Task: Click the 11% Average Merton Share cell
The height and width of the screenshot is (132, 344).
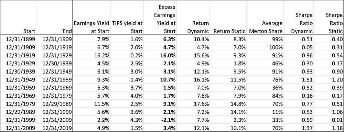Action: click(265, 111)
